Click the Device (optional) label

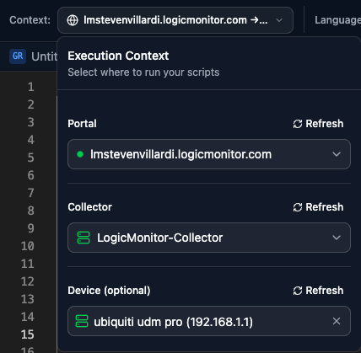click(x=109, y=291)
